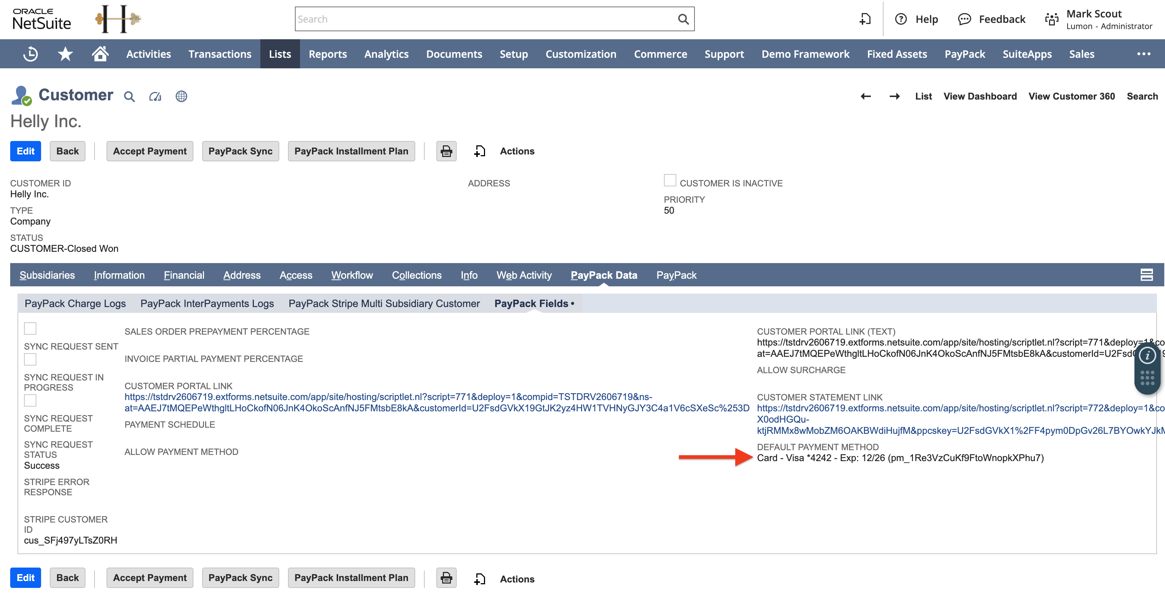Open the Transactions menu

coord(220,54)
